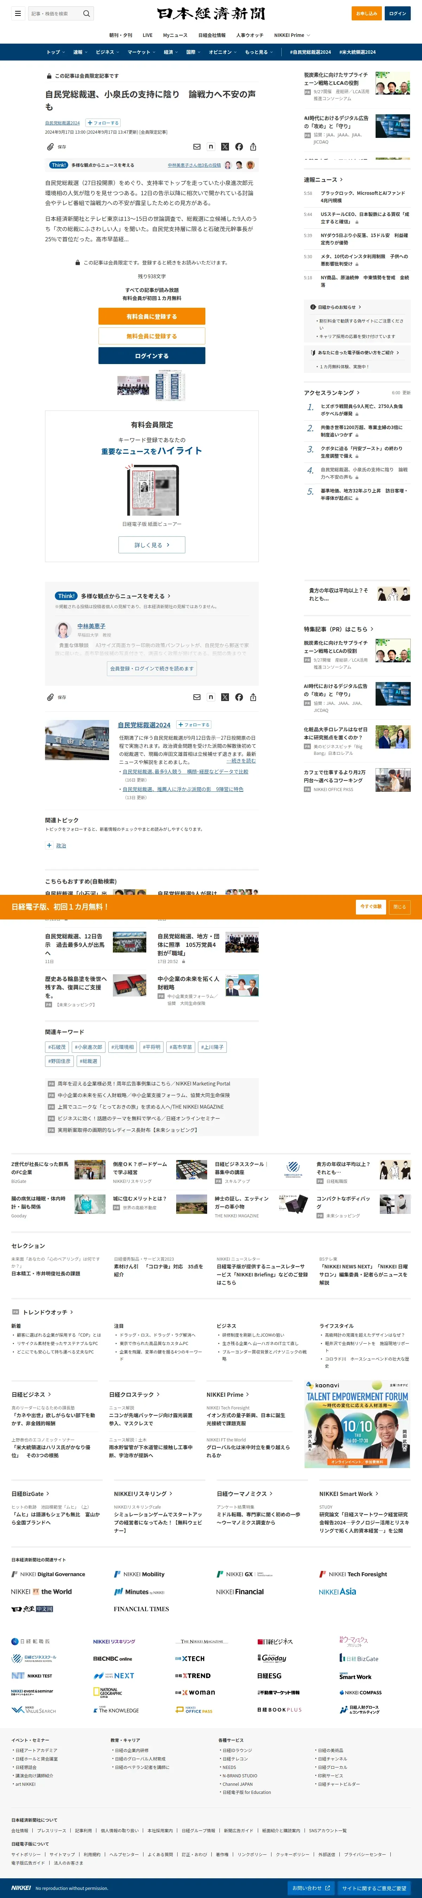The width and height of the screenshot is (422, 1898).
Task: Share by mail icon below comment box
Action: (197, 697)
